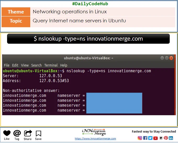178x143 pixels.
Task: Open the YouTube play icon
Action: click(155, 138)
